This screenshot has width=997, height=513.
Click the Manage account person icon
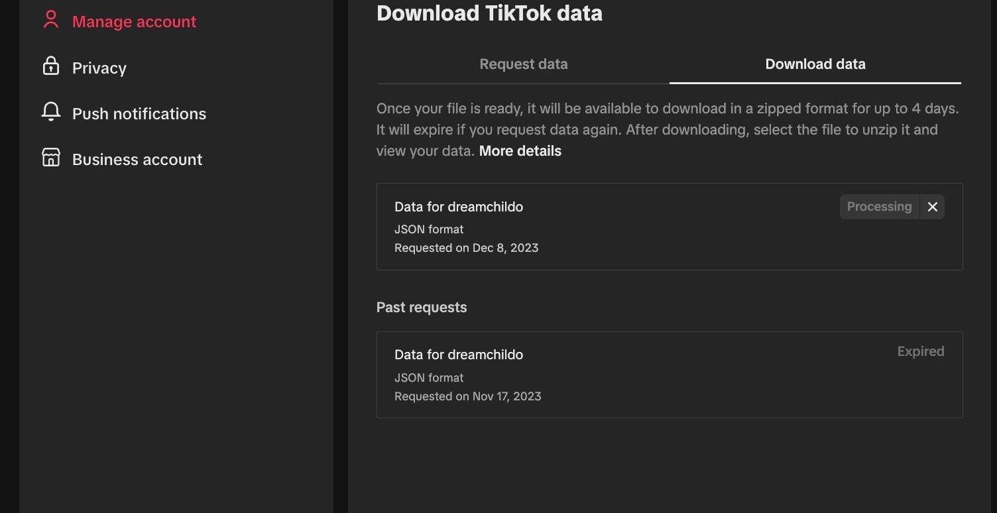point(50,20)
